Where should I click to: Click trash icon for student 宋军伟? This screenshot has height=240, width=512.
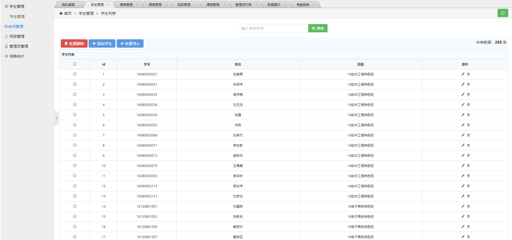(468, 84)
